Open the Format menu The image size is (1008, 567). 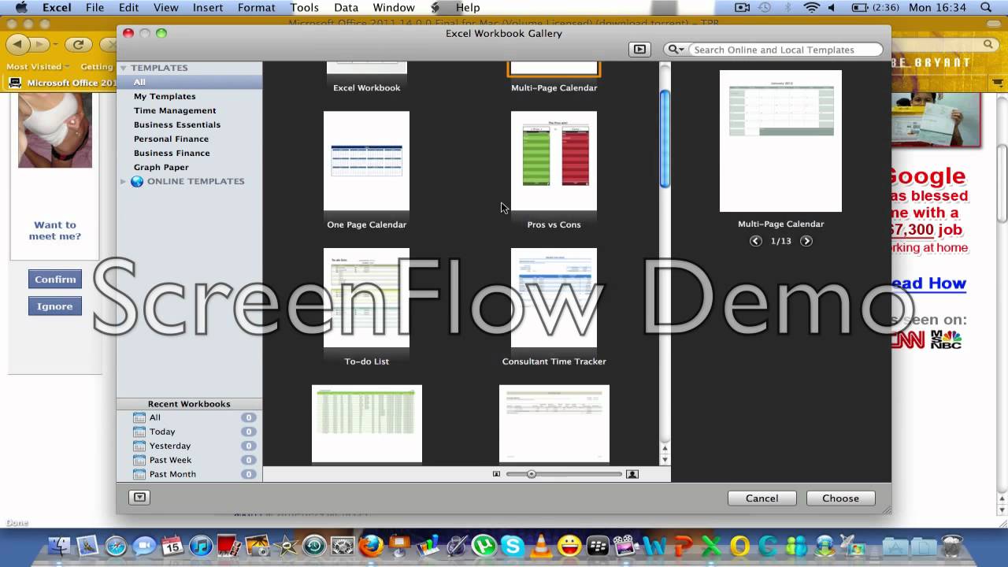(256, 8)
